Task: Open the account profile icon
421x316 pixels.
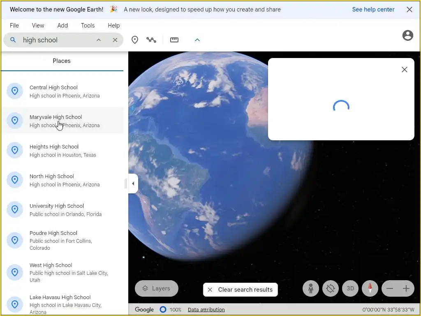Action: coord(407,35)
